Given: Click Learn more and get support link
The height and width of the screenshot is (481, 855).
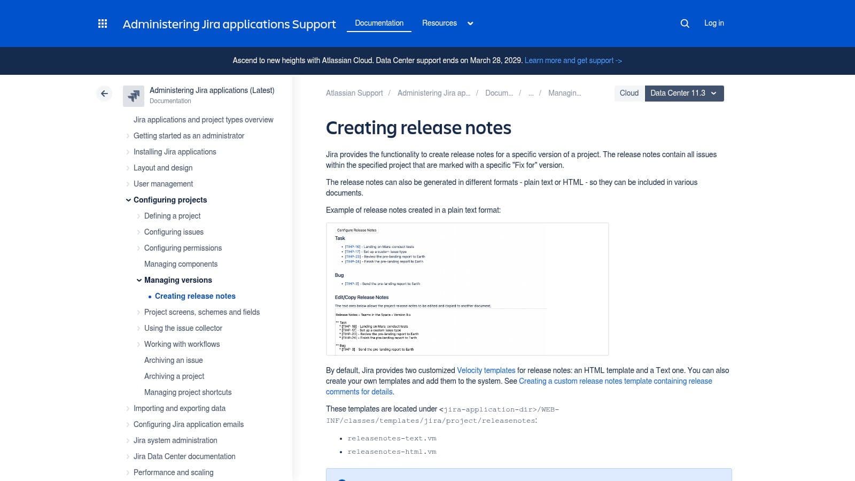Looking at the screenshot, I should (x=573, y=60).
